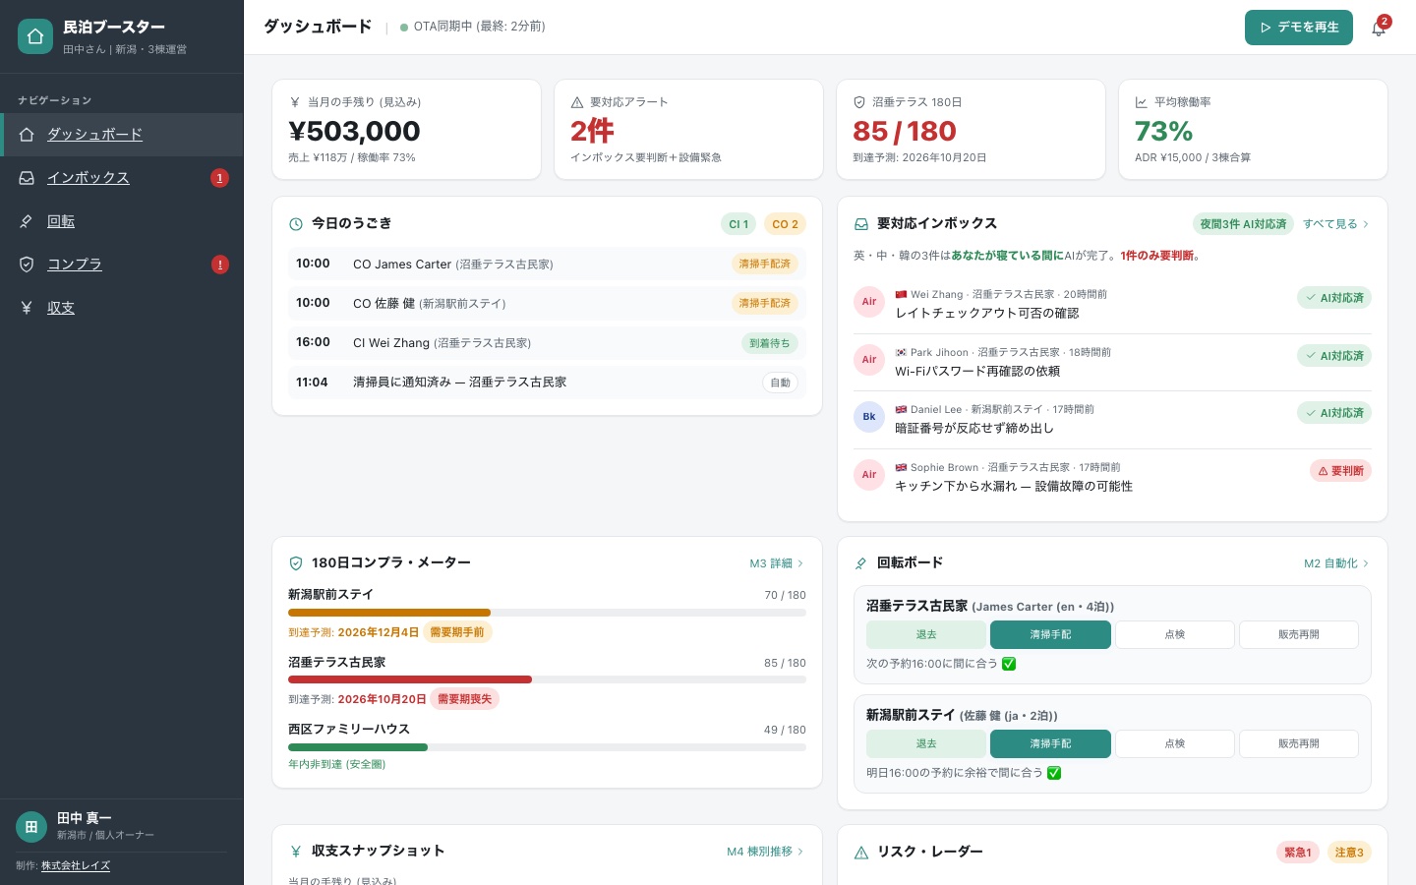Go to コンプラ in navigation

click(x=121, y=265)
